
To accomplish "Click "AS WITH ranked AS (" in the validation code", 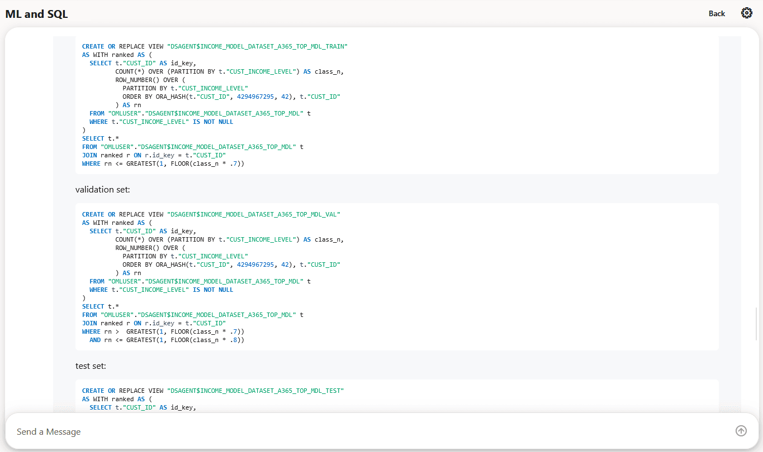I will [x=117, y=223].
